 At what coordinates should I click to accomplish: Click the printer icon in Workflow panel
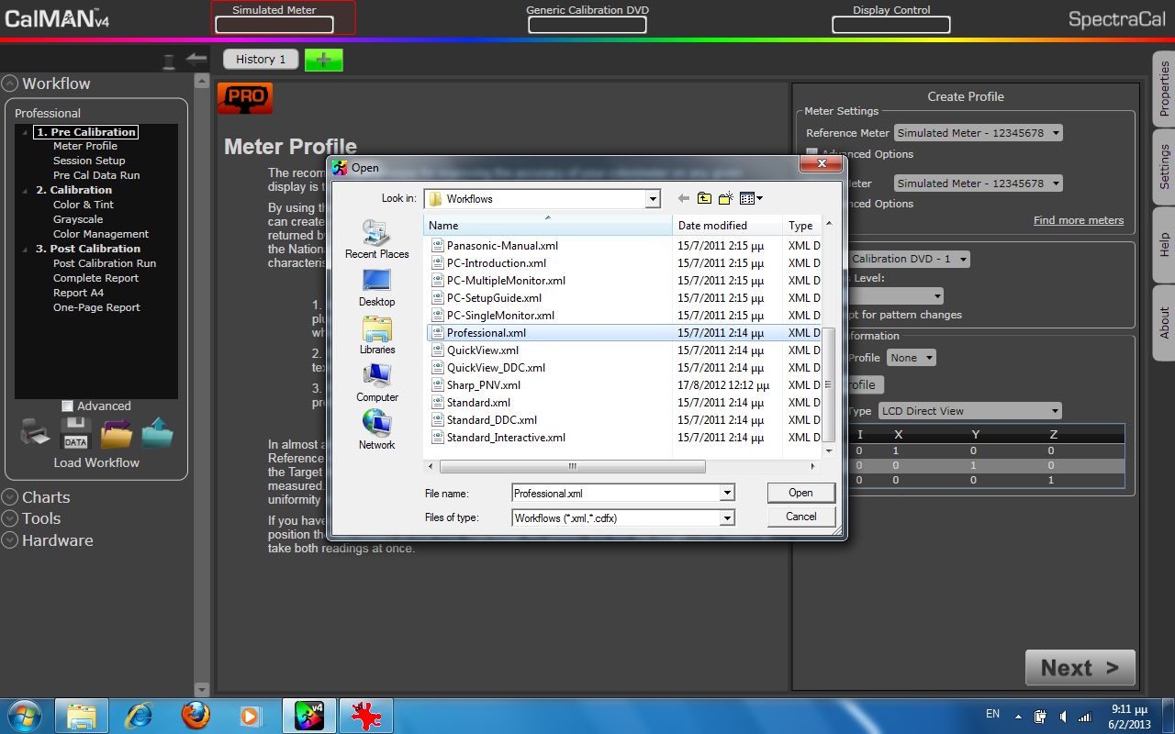tap(35, 433)
